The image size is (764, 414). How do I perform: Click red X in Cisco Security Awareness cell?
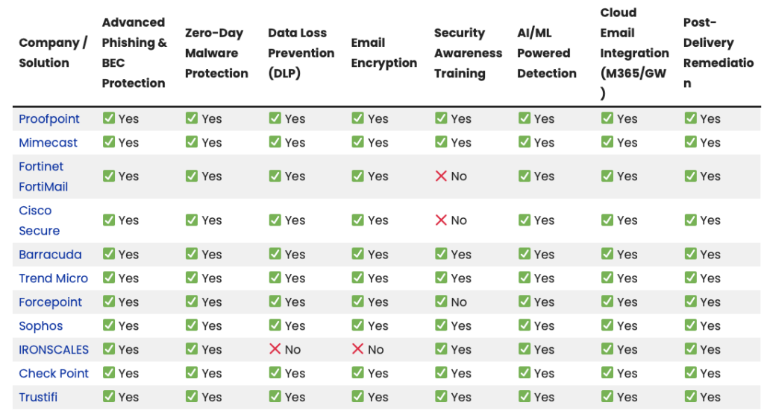pos(441,220)
